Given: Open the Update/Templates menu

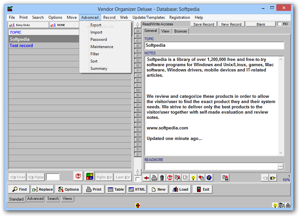Looking at the screenshot, I should 149,17.
